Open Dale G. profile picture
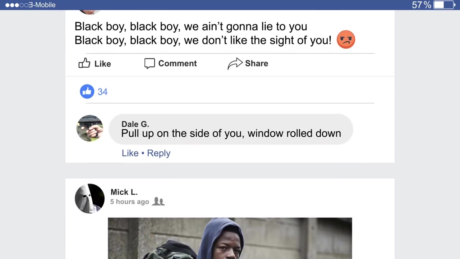The height and width of the screenshot is (259, 460). point(90,128)
